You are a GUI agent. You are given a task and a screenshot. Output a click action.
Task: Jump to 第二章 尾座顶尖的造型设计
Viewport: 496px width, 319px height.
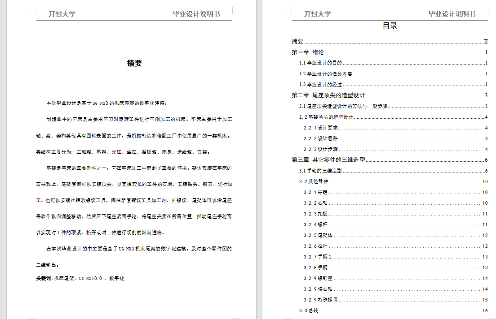pos(390,95)
